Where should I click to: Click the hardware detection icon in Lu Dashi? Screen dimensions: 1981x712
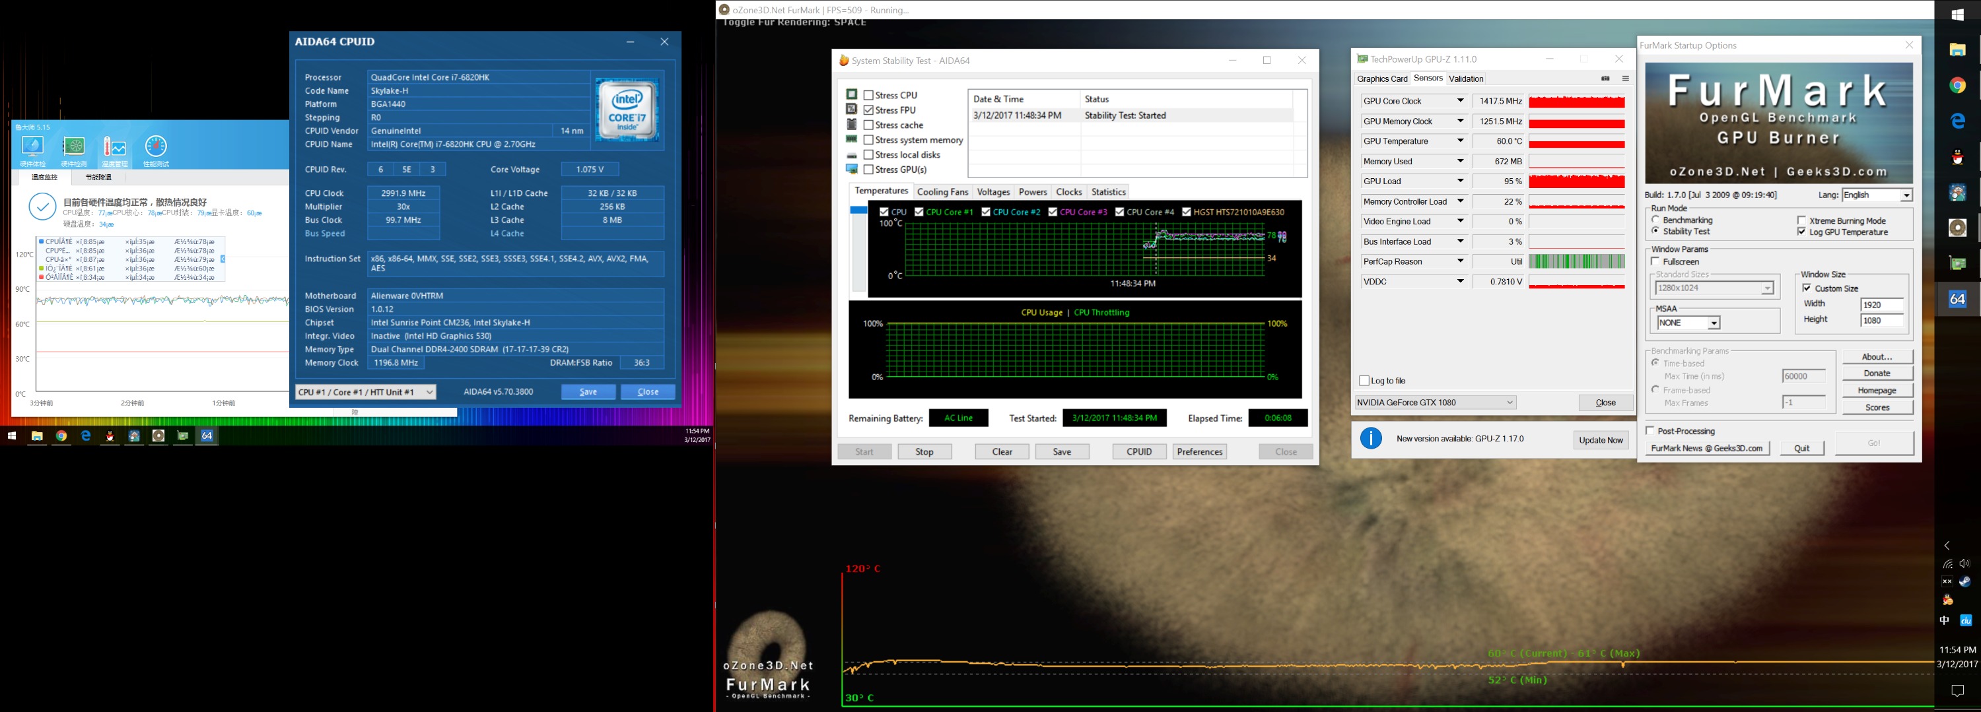point(74,147)
